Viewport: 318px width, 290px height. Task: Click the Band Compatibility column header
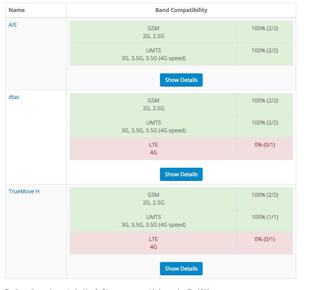(x=181, y=10)
